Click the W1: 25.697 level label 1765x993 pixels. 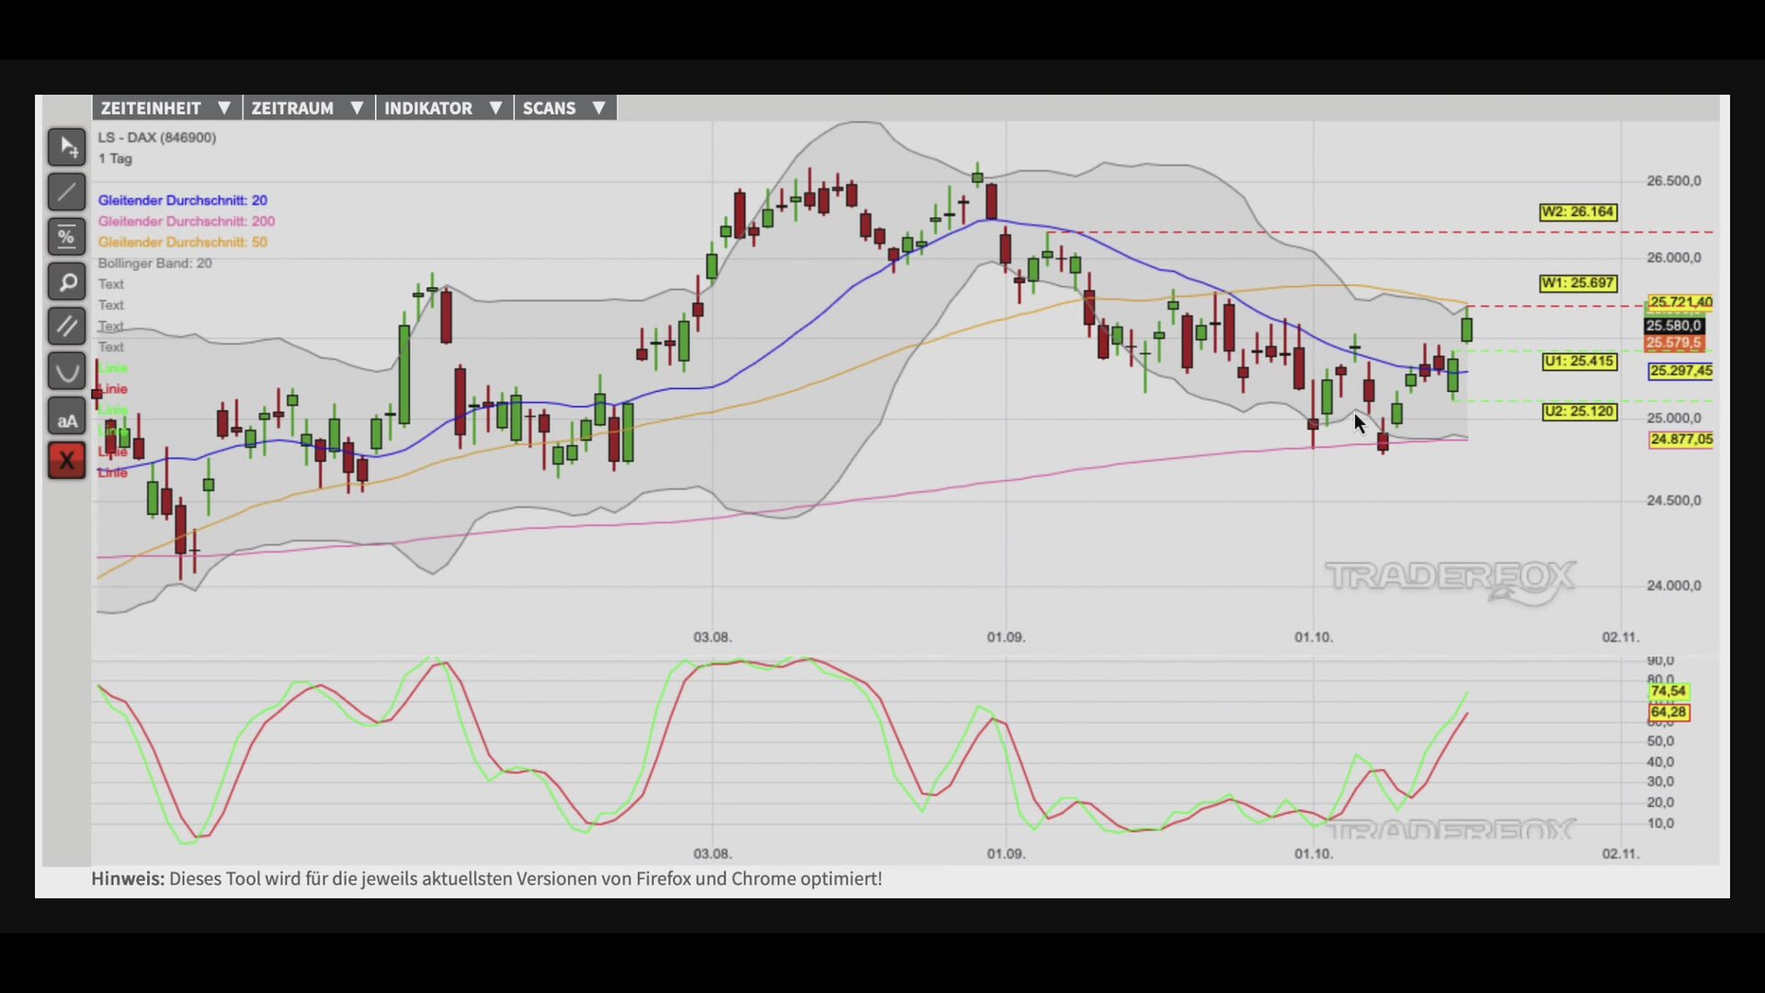(1578, 283)
